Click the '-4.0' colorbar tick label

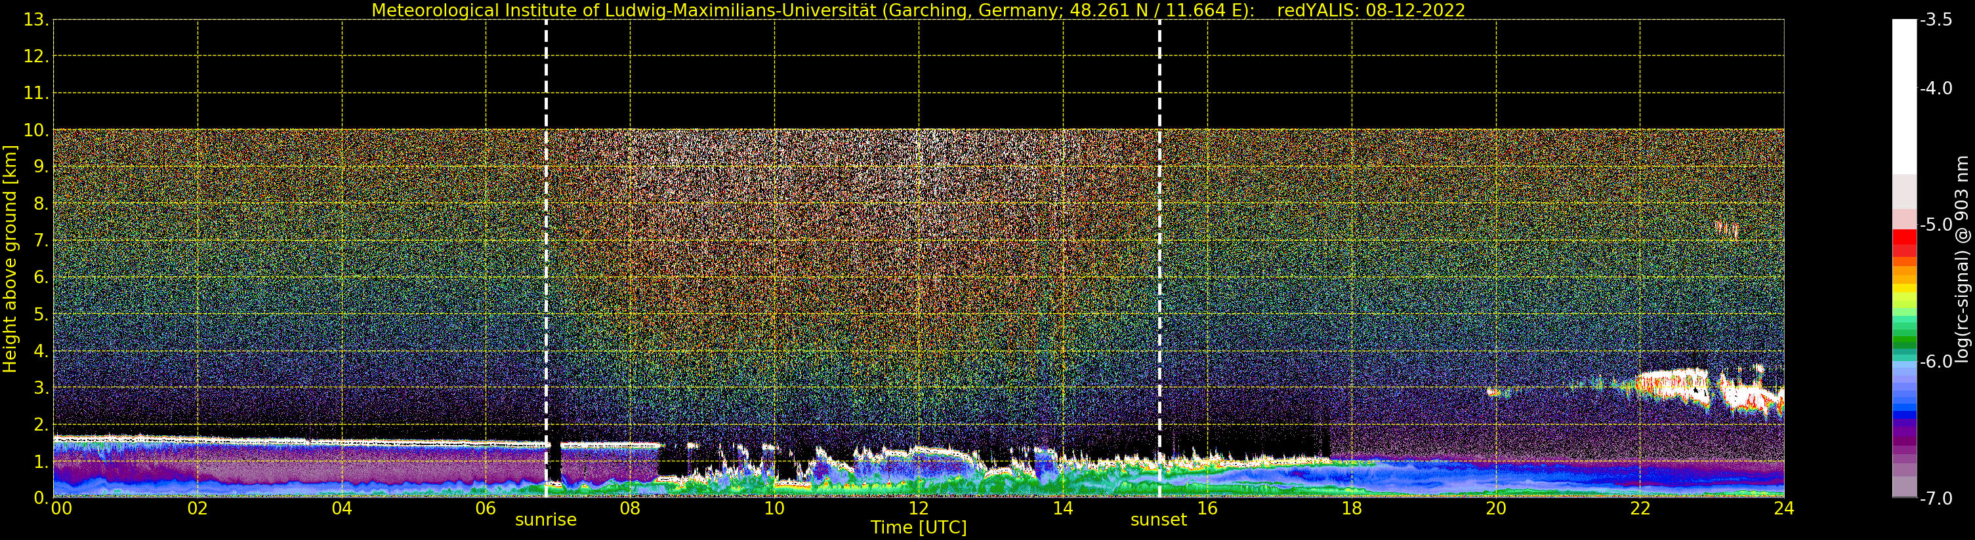[x=1936, y=88]
